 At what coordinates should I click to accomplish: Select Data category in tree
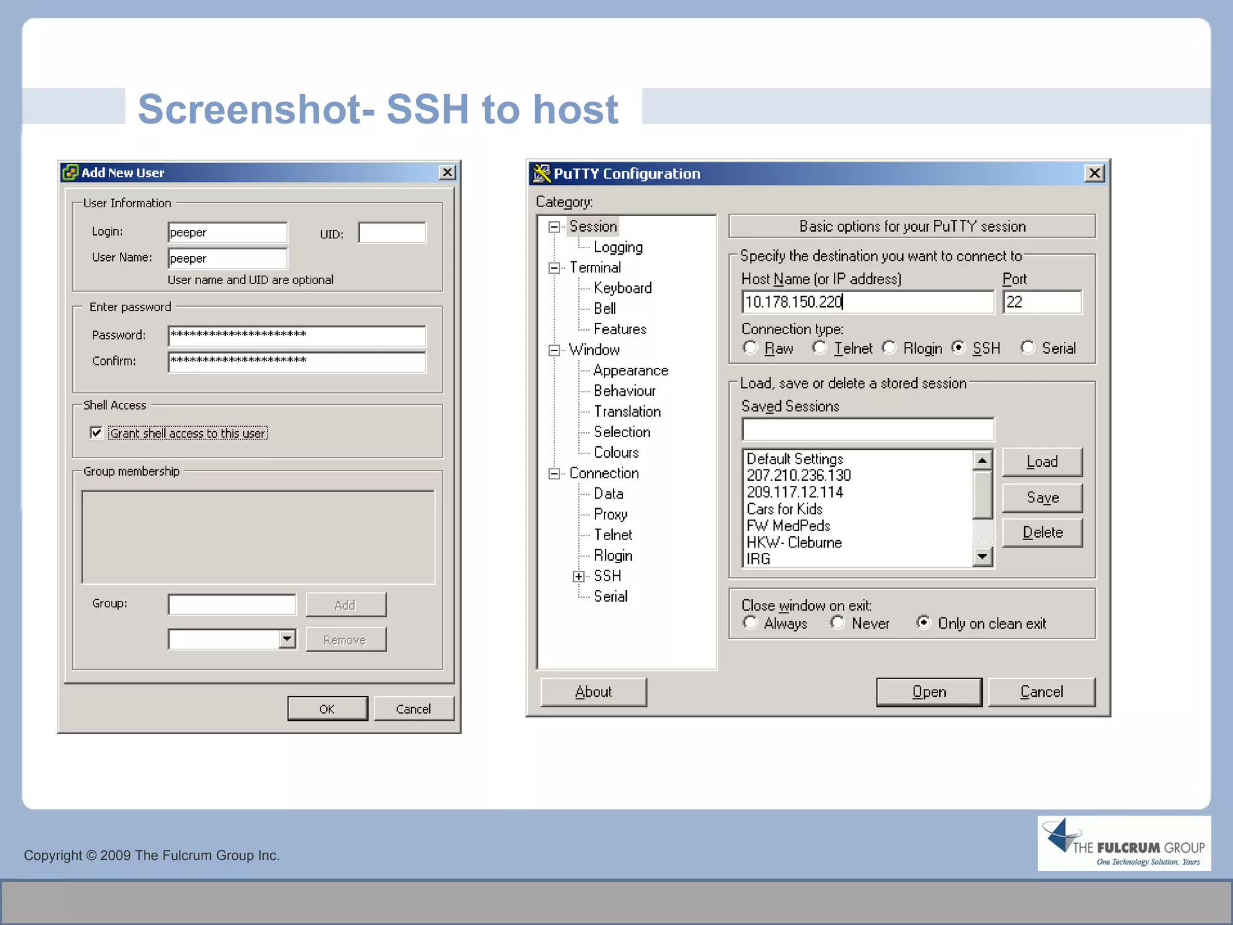tap(608, 494)
